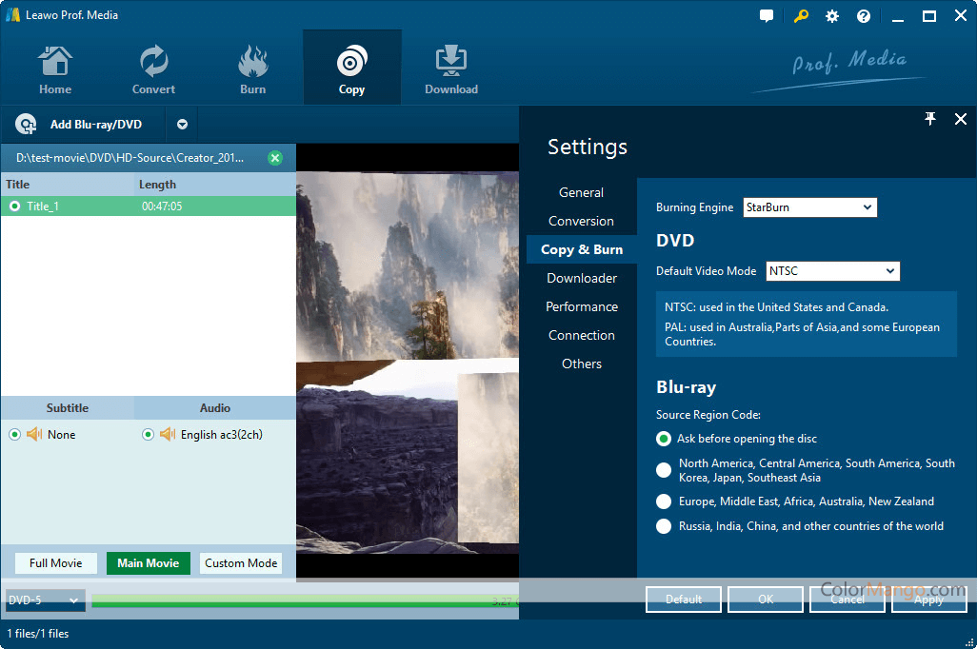Select Custom Mode copy button
The height and width of the screenshot is (649, 977).
tap(241, 563)
